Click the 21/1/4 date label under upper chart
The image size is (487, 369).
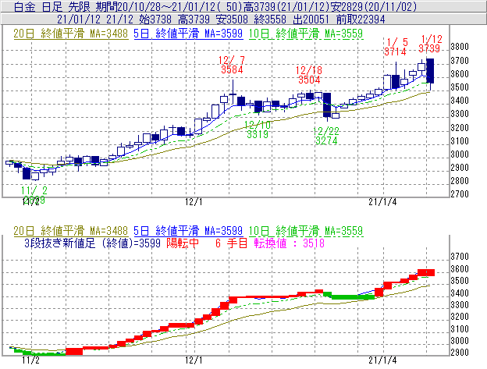[382, 202]
